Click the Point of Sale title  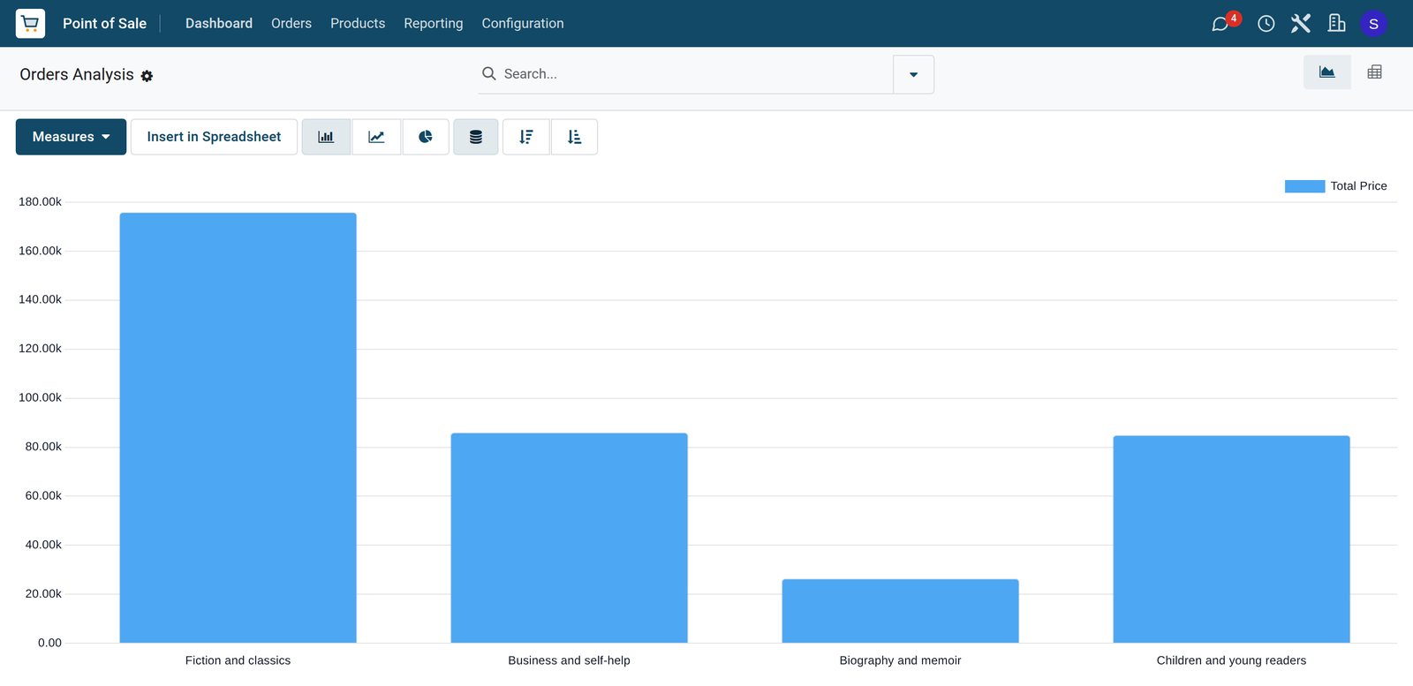click(104, 23)
